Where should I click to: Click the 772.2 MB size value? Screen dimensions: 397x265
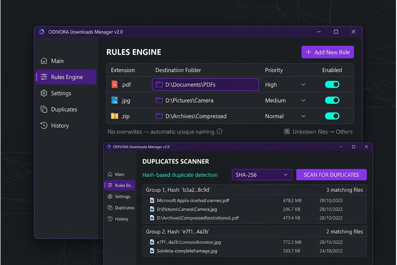(x=292, y=242)
